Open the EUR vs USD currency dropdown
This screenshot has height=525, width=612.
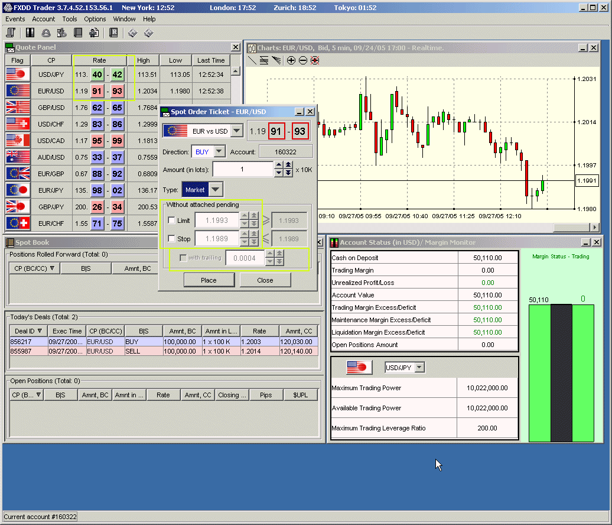click(237, 131)
